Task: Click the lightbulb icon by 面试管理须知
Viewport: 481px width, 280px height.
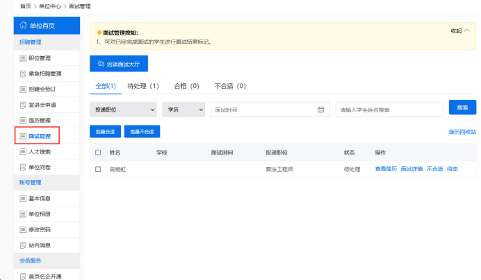Action: tap(99, 33)
